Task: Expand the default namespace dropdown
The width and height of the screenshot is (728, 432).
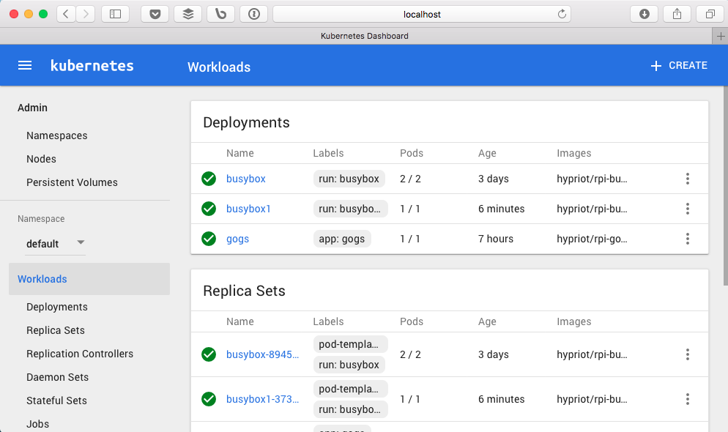Action: (55, 244)
